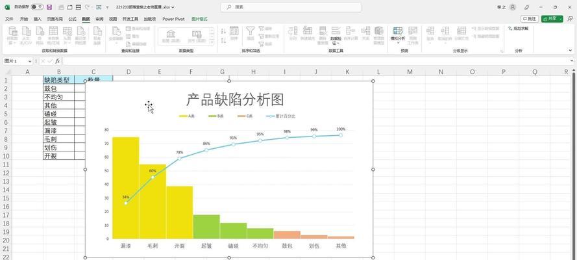Open the customize quick access toolbar dropdown
Screen dimensions: 577x260
[107, 7]
